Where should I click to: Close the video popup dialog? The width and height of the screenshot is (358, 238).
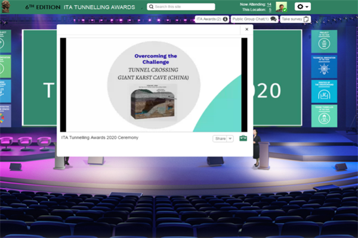246,29
